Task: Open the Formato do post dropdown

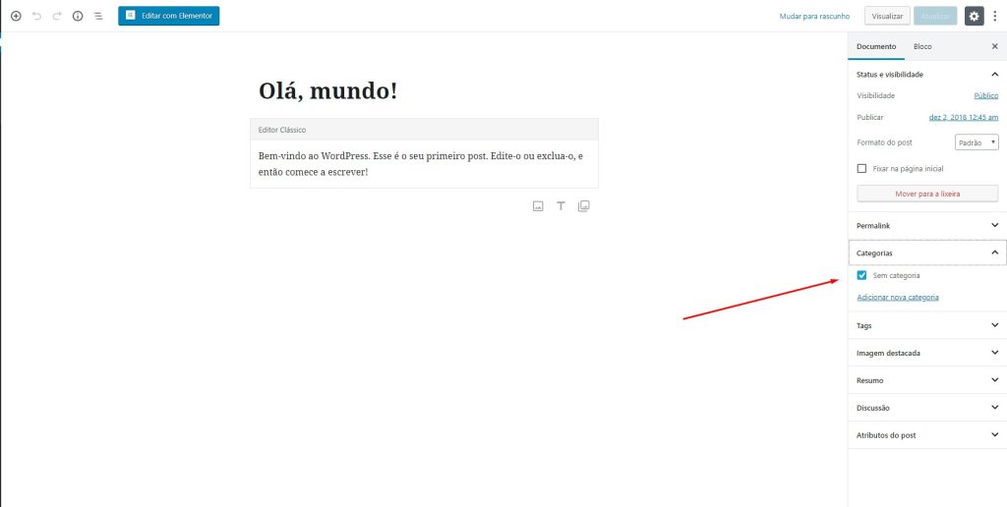Action: 977,142
